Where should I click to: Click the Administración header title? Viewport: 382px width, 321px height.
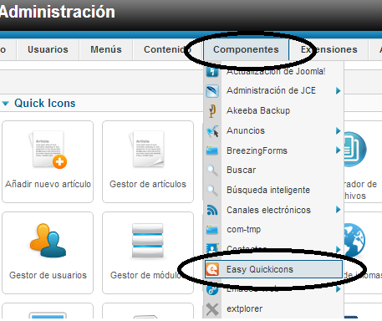point(57,12)
